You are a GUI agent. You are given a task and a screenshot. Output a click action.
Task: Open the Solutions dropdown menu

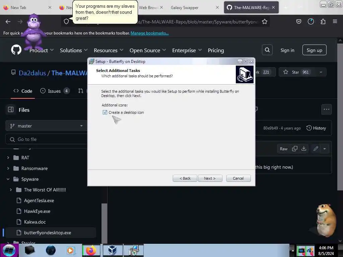pos(74,50)
